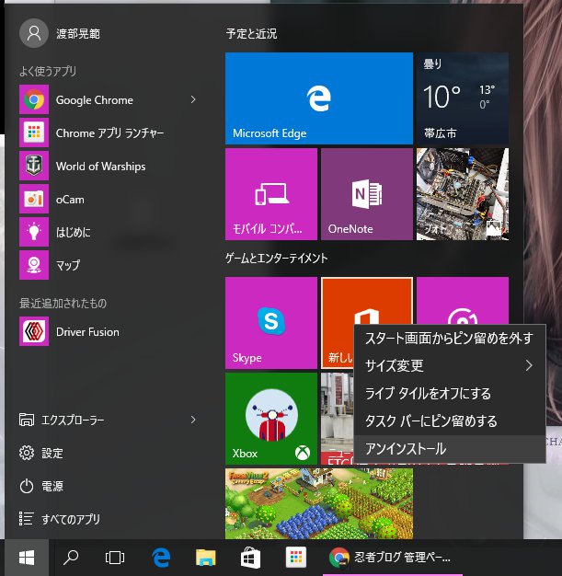Launch Chrome アプリ ランチャー from the app list

pos(109,132)
